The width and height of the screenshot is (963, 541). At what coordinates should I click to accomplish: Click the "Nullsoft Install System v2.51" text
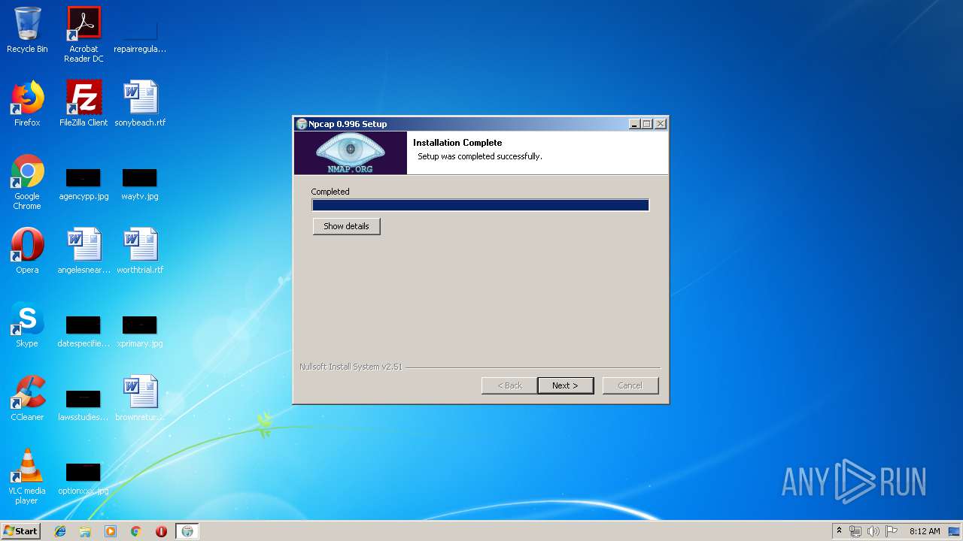point(351,367)
